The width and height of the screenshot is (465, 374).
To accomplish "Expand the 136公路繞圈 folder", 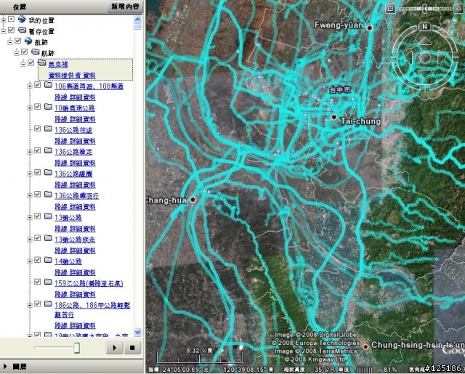I will coord(30,174).
